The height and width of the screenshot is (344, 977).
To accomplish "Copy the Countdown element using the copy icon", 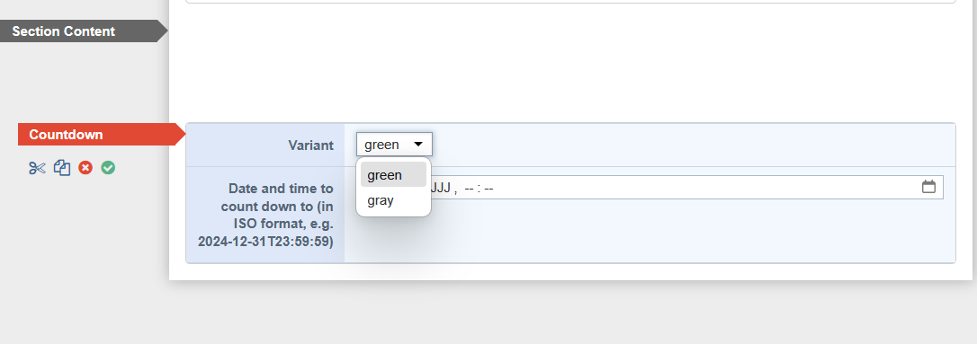I will click(x=62, y=168).
